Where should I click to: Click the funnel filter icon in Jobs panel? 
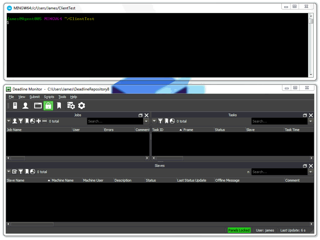point(21,121)
